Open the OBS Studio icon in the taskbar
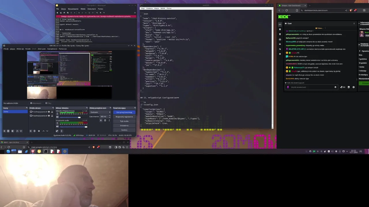 pos(65,151)
